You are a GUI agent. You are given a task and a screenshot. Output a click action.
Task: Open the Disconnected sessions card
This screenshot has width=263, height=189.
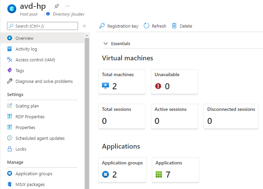(231, 116)
